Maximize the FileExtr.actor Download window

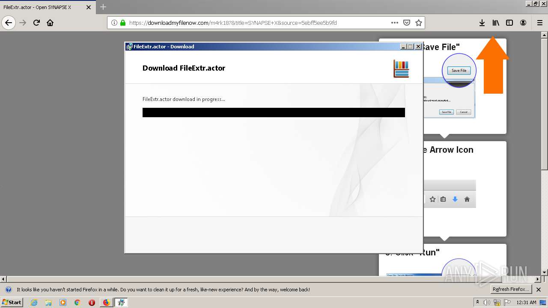pyautogui.click(x=410, y=47)
